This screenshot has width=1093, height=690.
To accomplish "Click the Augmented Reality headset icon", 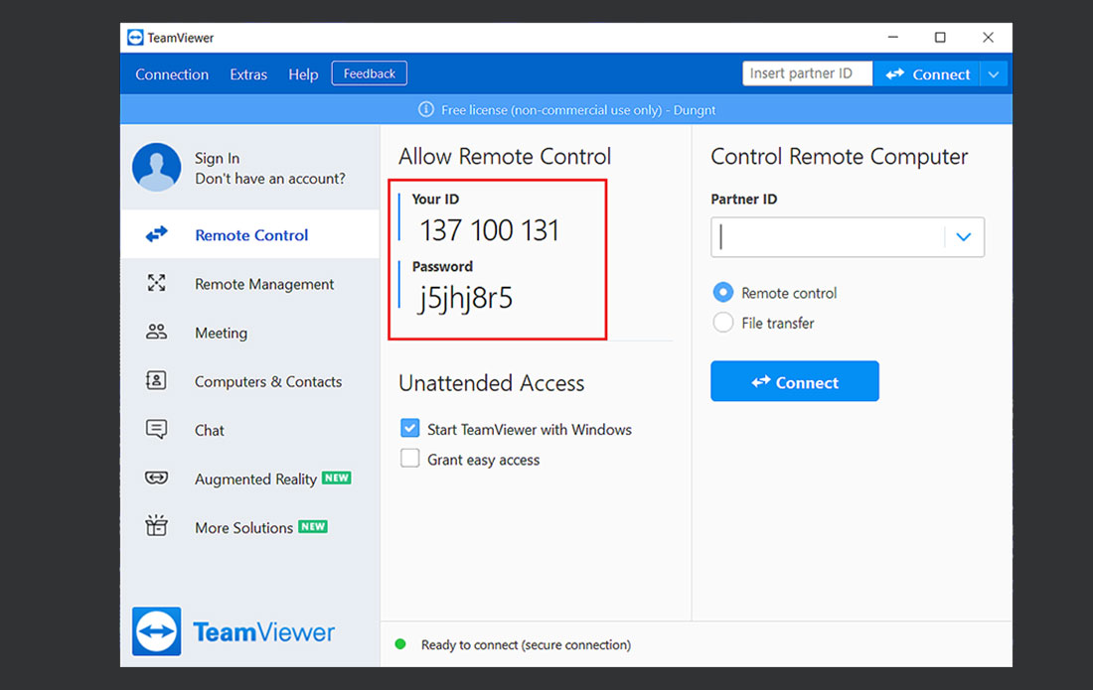I will tap(156, 478).
